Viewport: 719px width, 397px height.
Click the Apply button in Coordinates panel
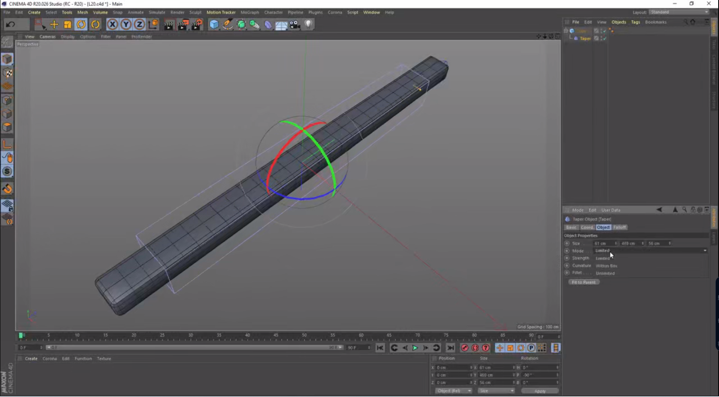(x=539, y=391)
